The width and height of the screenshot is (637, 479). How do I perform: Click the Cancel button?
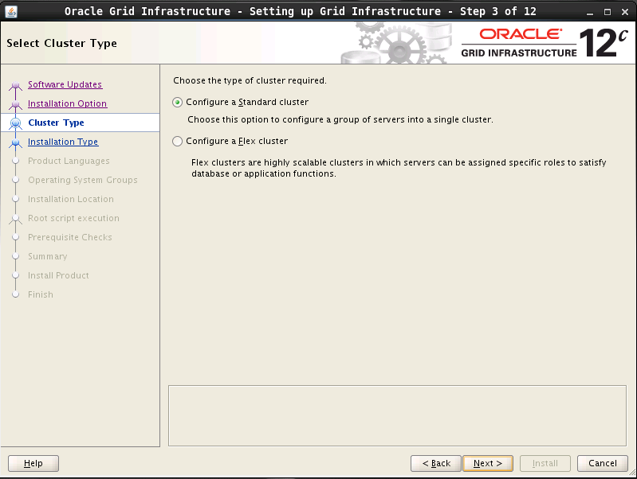[602, 463]
